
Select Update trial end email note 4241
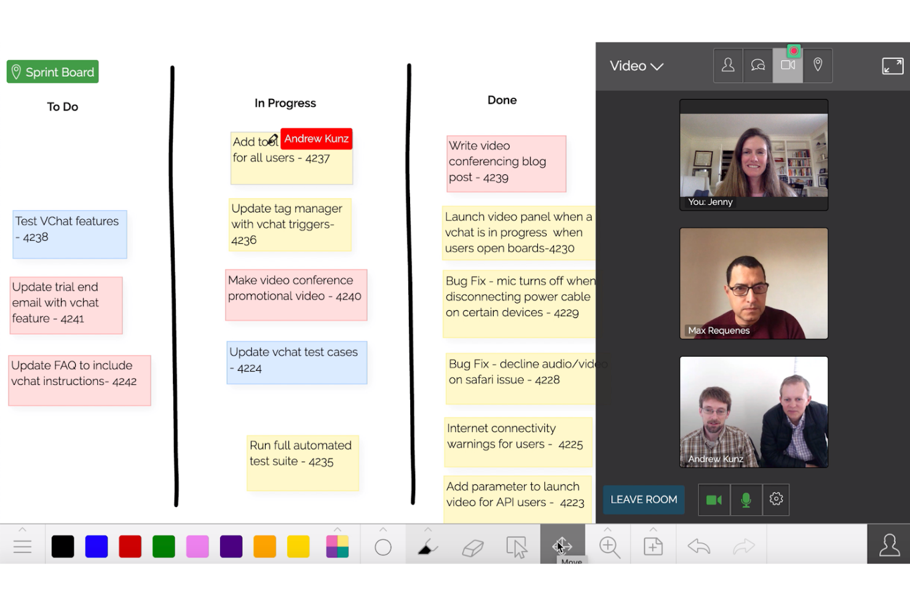pyautogui.click(x=66, y=305)
